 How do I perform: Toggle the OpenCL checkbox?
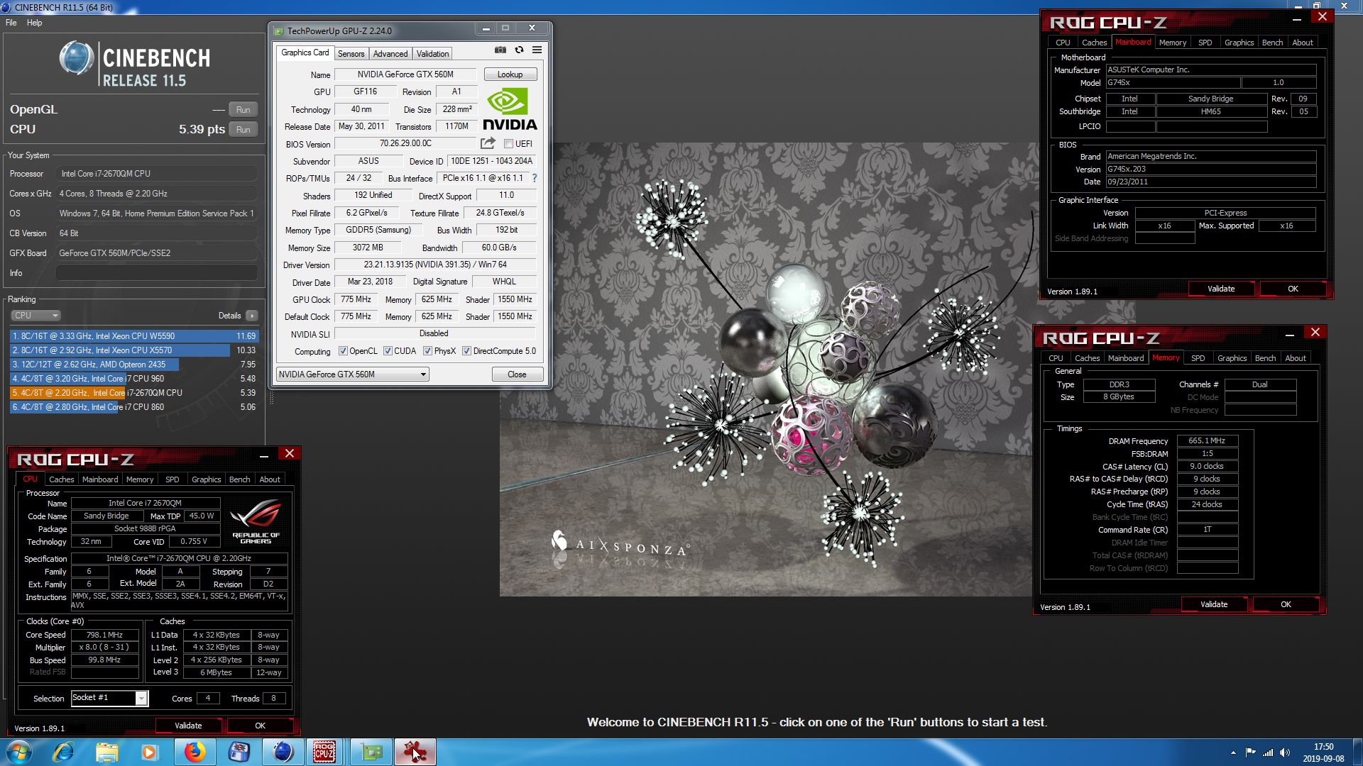[x=343, y=351]
